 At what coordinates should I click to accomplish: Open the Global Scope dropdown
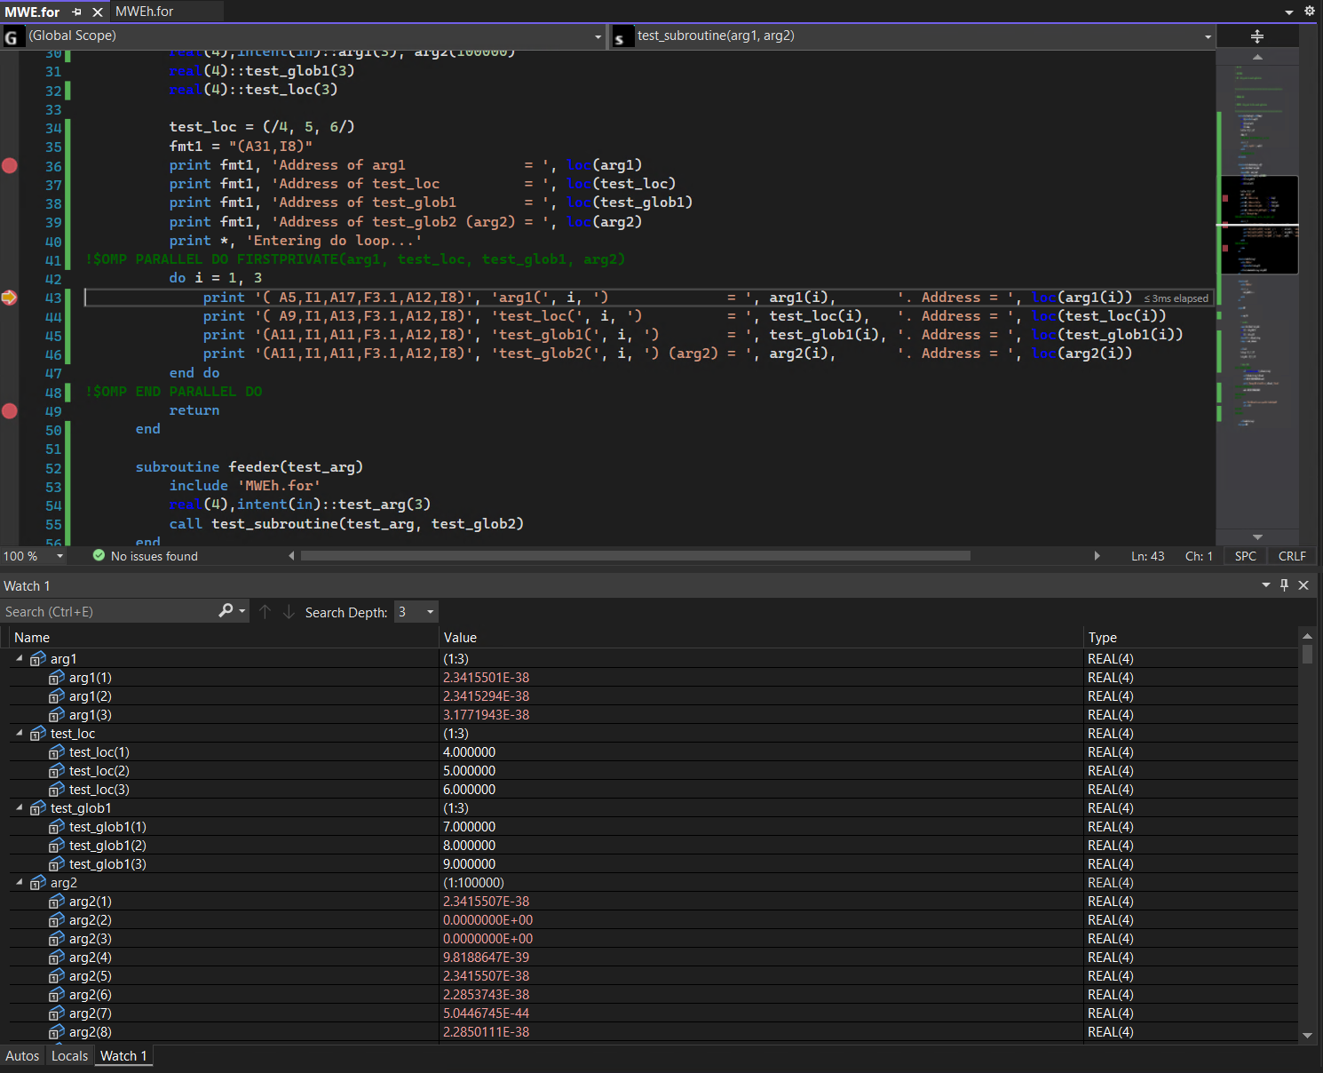pyautogui.click(x=597, y=36)
